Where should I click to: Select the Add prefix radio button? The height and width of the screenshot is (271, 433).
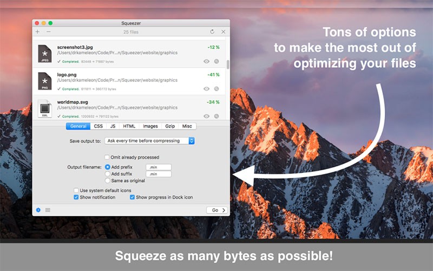pyautogui.click(x=108, y=167)
